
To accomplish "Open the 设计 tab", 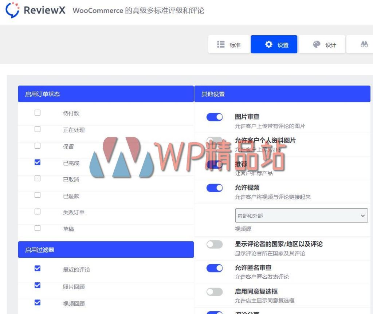I will click(x=322, y=44).
